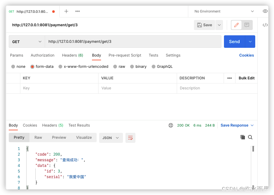Switch response view to Raw
Viewport: 274px width, 195px height.
click(x=38, y=137)
